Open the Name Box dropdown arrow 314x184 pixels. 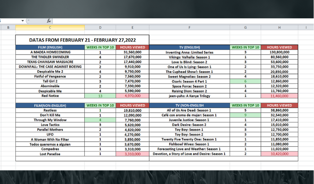point(23,21)
